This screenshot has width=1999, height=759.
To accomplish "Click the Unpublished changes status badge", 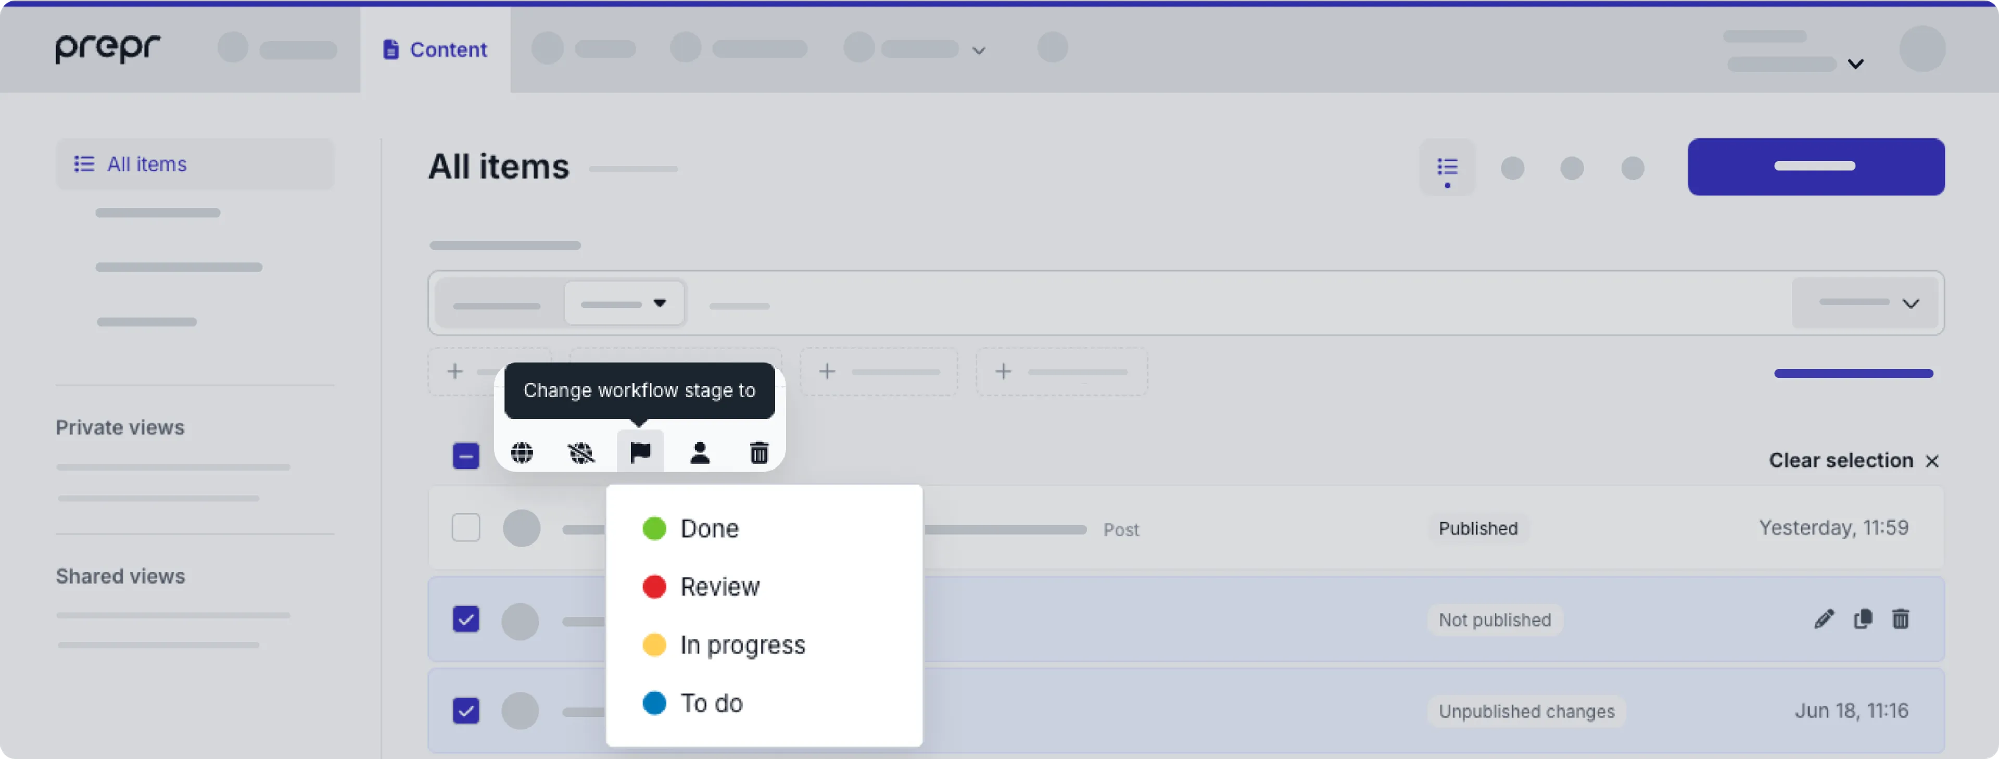I will coord(1526,711).
